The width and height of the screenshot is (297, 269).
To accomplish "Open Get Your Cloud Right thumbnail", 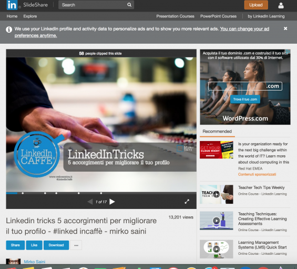I will pos(217,150).
